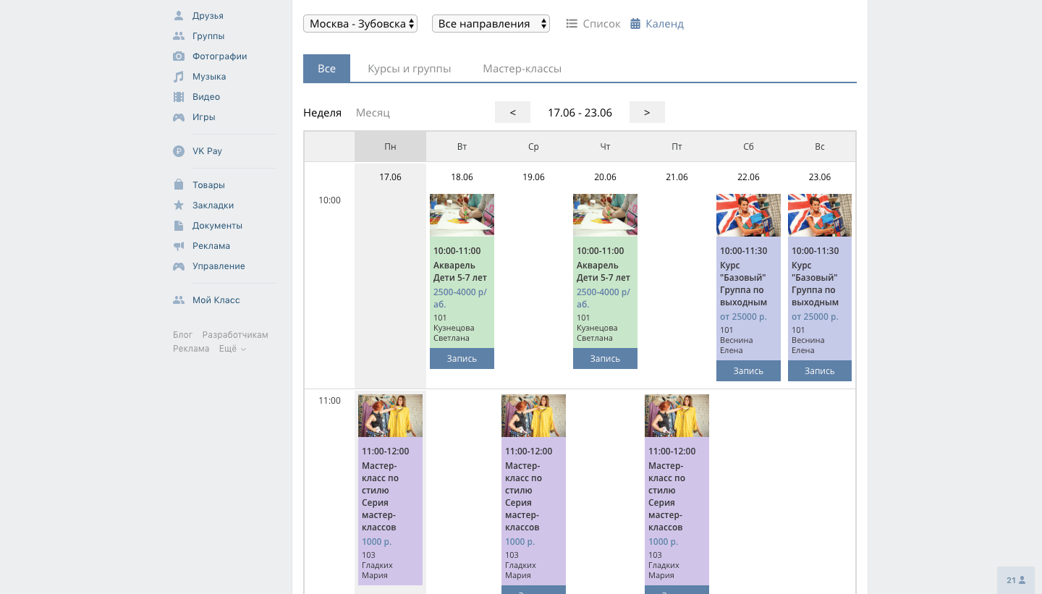Screen dimensions: 1042x594
Task: Open Разработчикам footer link
Action: coord(235,335)
